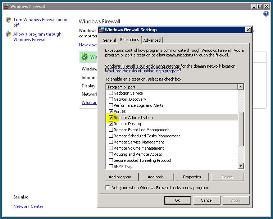273x219 pixels.
Task: Switch to the General tab
Action: pos(109,40)
